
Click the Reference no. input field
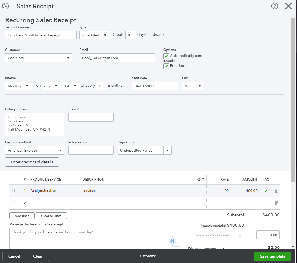(x=91, y=150)
